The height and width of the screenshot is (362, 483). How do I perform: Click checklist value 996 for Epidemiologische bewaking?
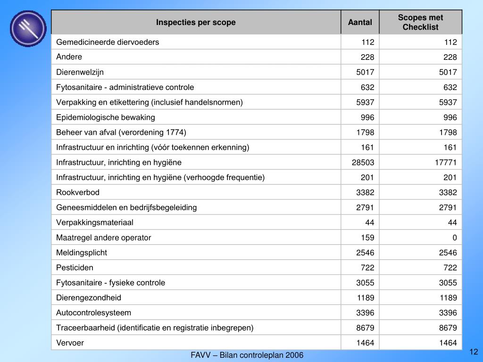[x=450, y=117]
